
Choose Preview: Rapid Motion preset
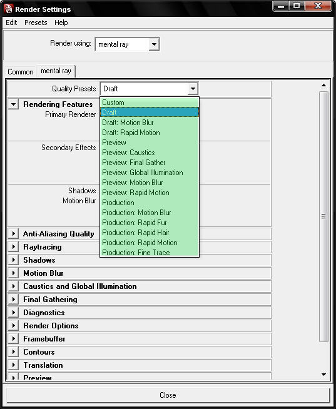coord(150,193)
